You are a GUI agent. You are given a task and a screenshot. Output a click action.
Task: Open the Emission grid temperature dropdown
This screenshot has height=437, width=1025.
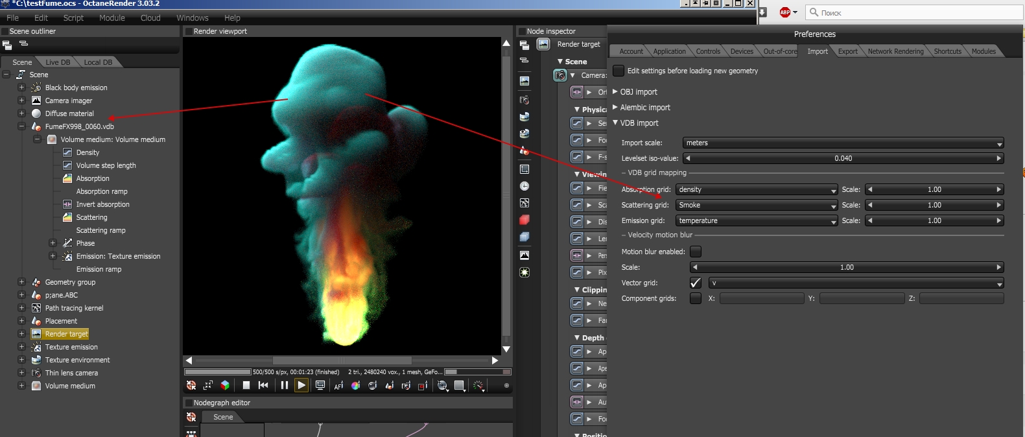[x=757, y=220]
